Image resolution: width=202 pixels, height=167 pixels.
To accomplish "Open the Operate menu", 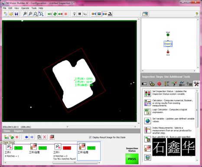I will point(25,8).
